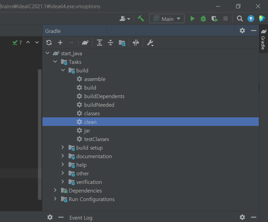Screen dimensions: 268x222
Task: Select the highlighted clean task
Action: pyautogui.click(x=150, y=121)
